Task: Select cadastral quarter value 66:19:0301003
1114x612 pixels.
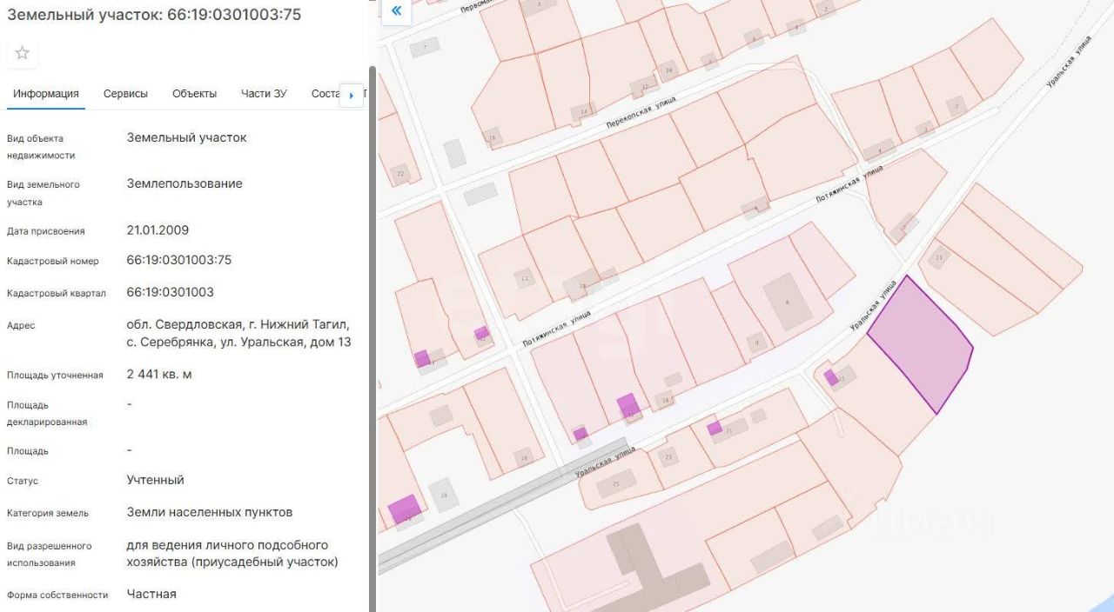Action: coord(171,292)
